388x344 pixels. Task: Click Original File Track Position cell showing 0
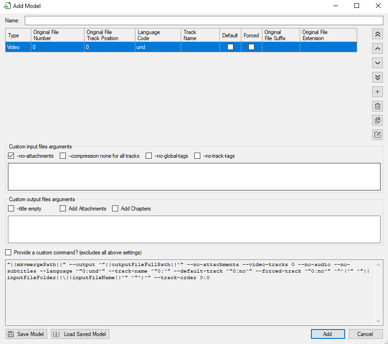pyautogui.click(x=110, y=47)
